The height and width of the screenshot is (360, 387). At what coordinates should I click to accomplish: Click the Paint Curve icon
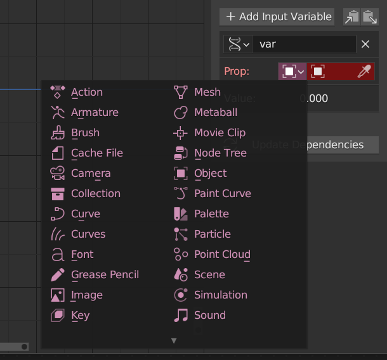coord(181,193)
